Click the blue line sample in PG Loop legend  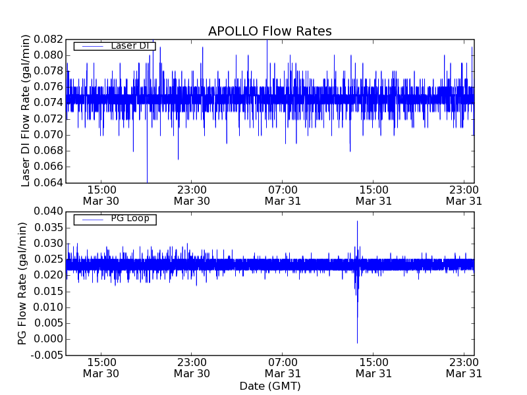tap(92, 219)
